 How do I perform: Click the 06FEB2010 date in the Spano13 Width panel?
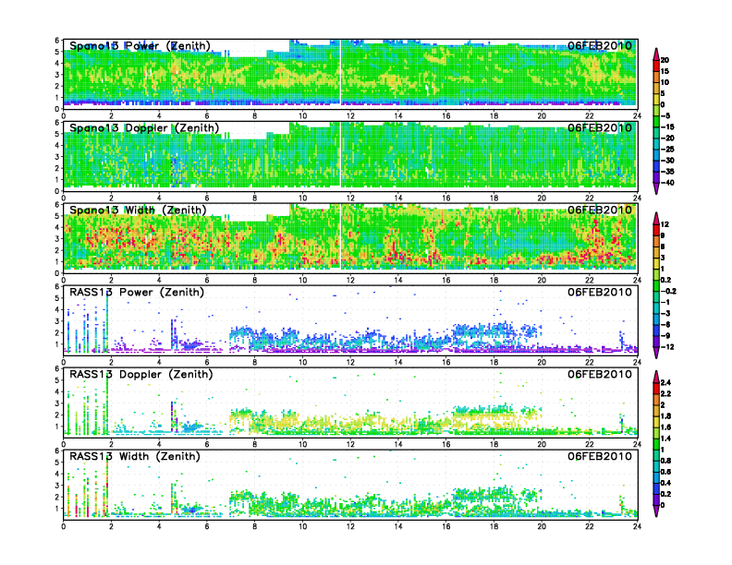(x=600, y=210)
